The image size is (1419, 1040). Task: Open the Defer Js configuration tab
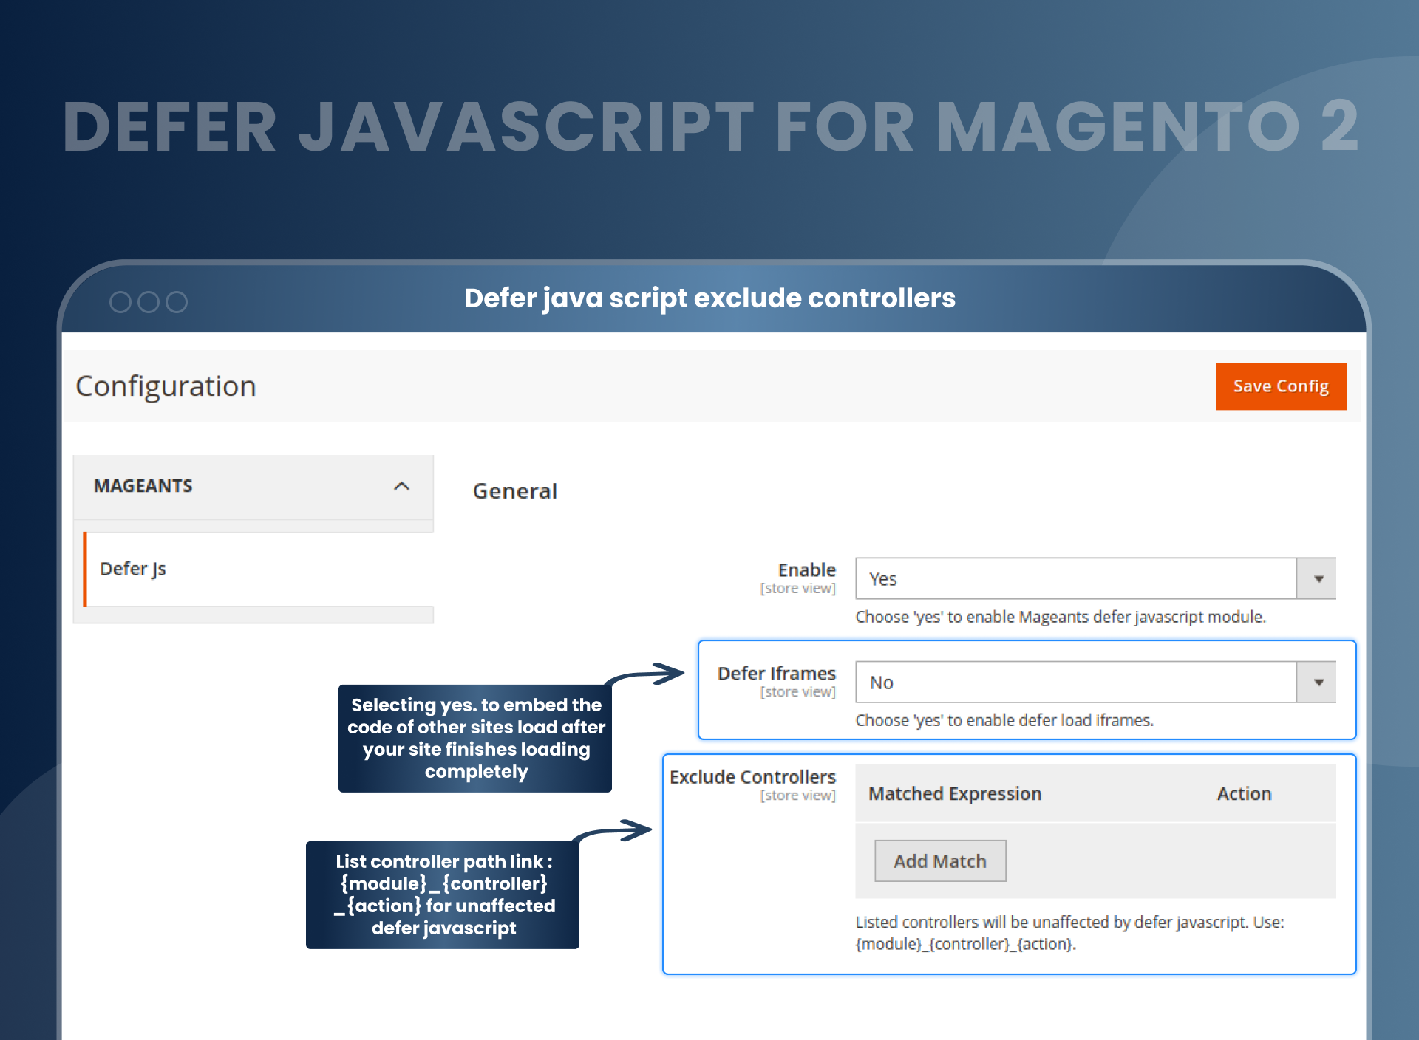point(258,569)
